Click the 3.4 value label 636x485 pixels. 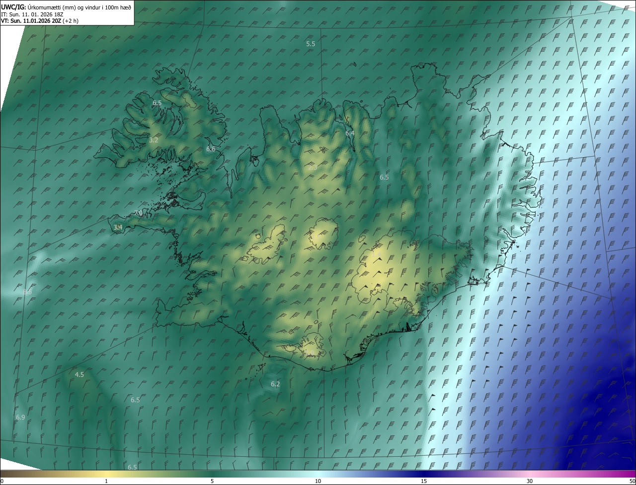(x=118, y=228)
